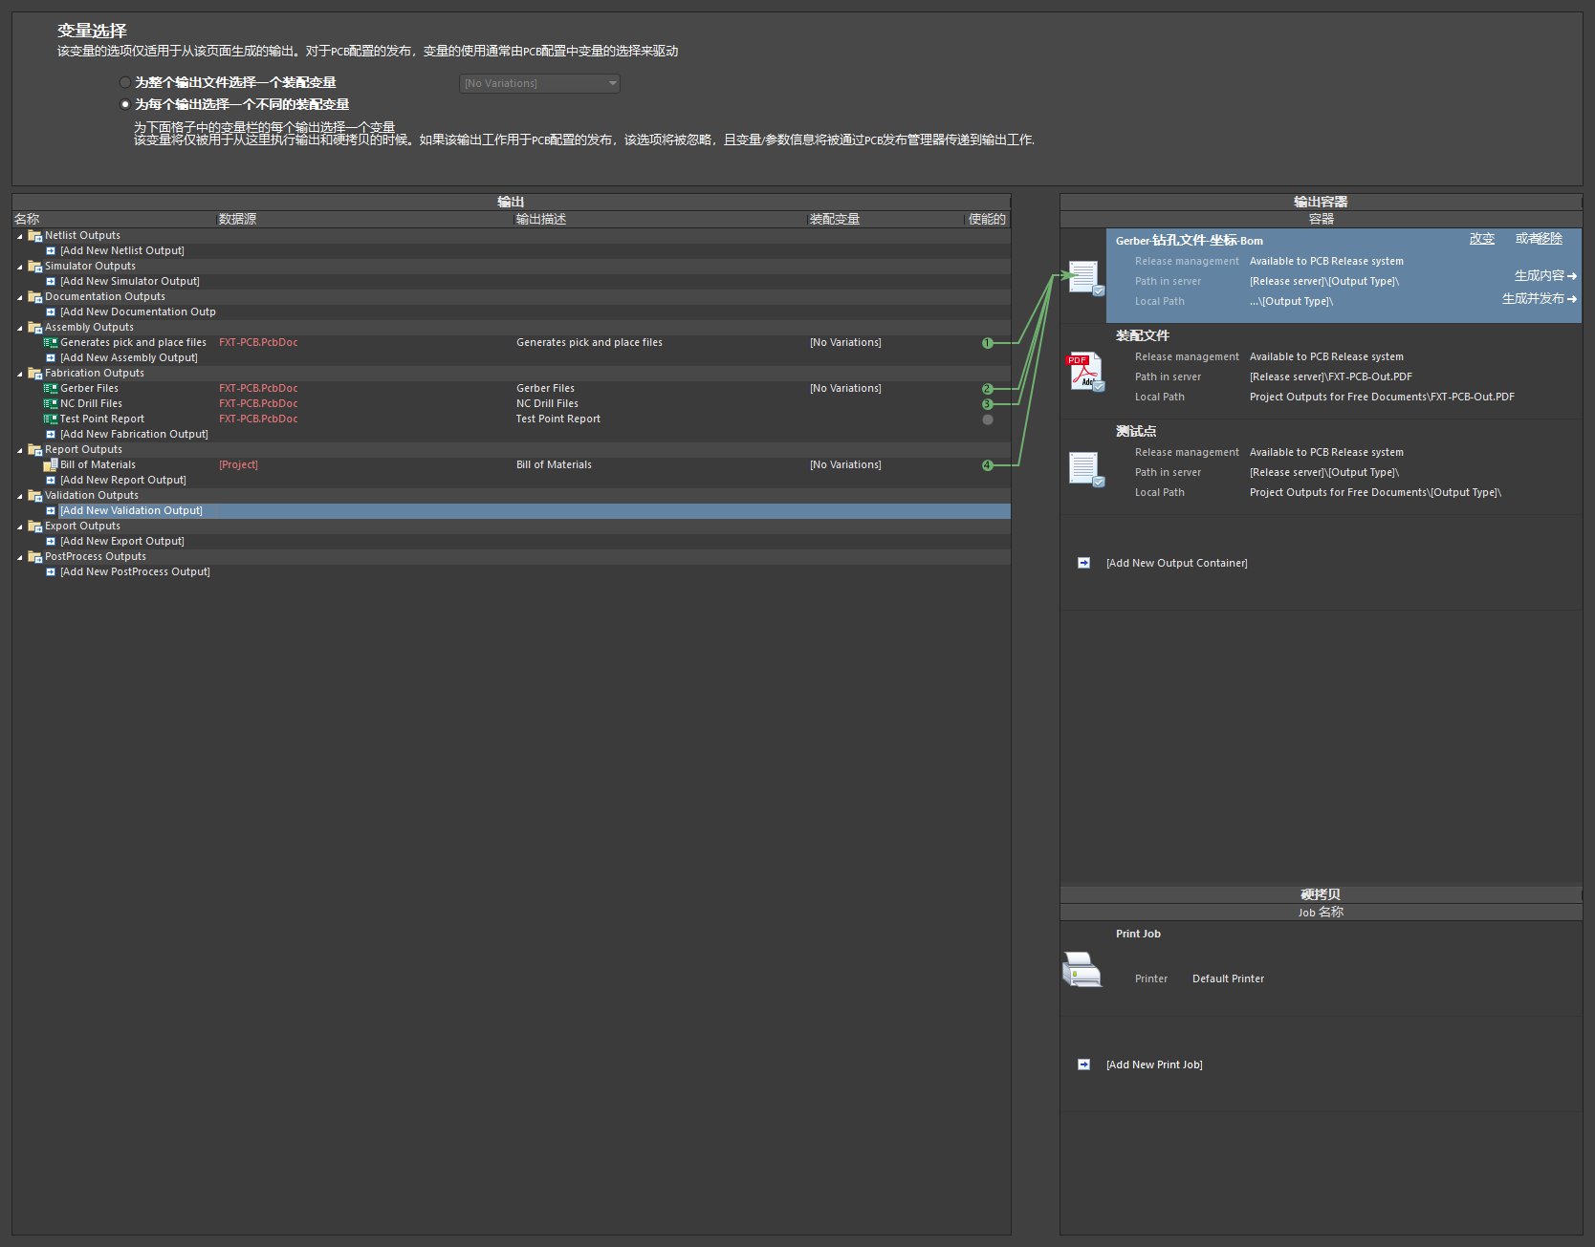
Task: Click the Gerber Files output icon
Action: pos(51,388)
